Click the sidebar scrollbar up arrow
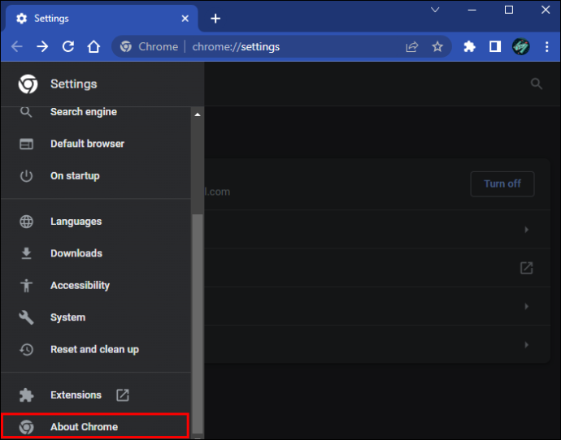Image resolution: width=561 pixels, height=440 pixels. pyautogui.click(x=197, y=114)
